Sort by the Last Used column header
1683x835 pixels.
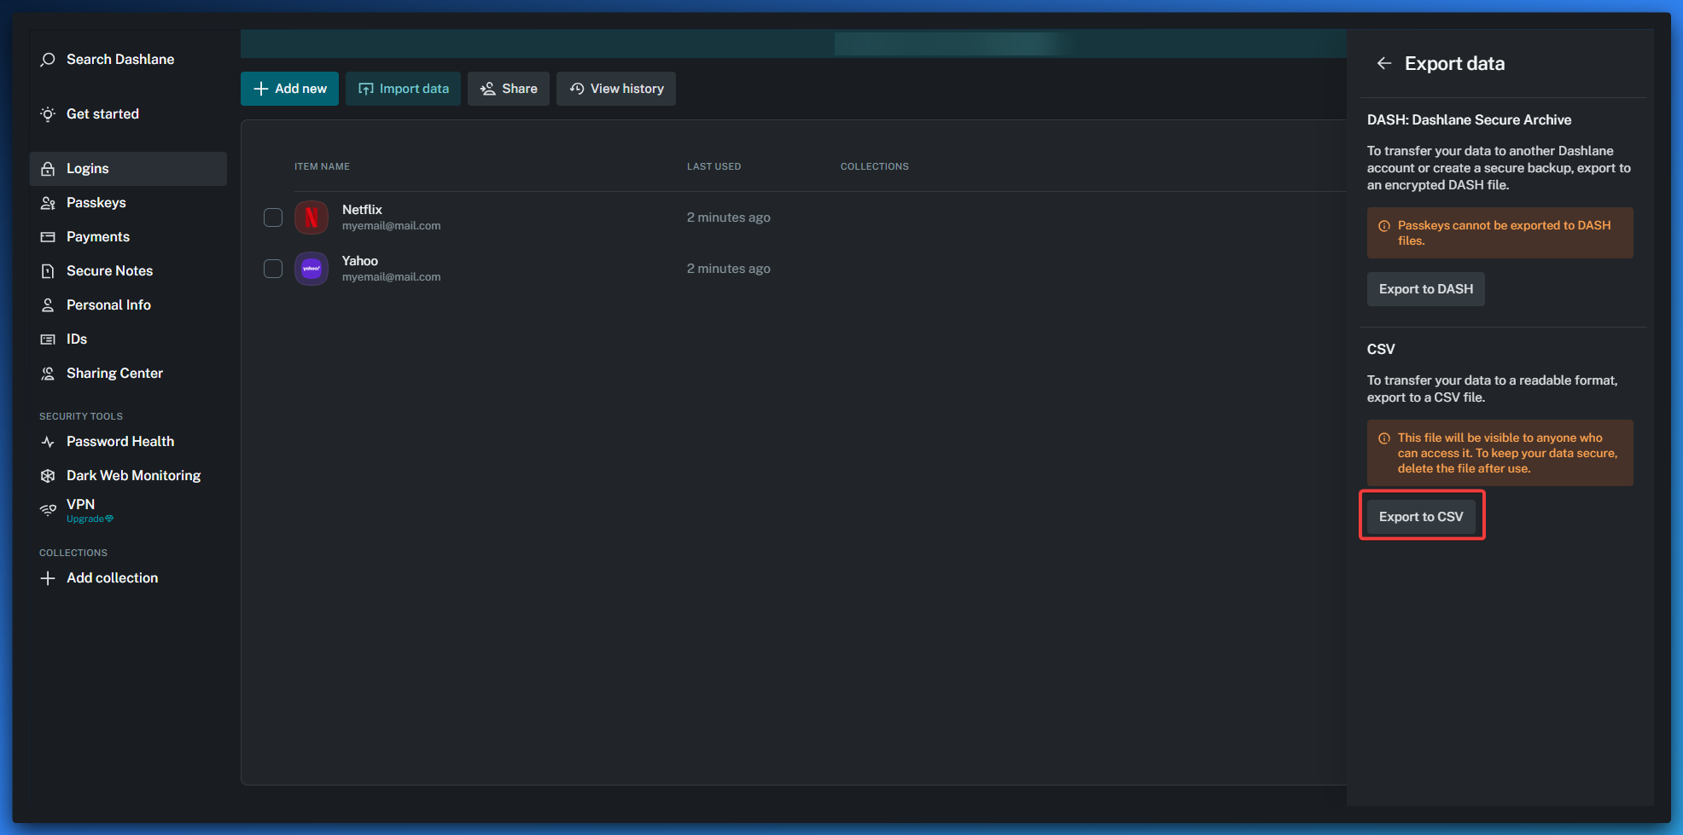click(x=713, y=166)
